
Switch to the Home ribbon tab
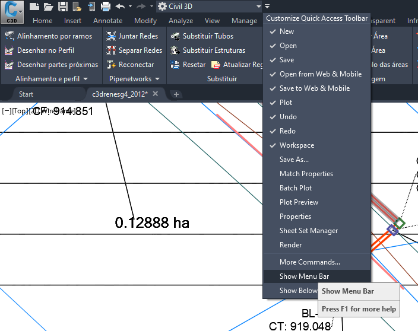point(42,21)
